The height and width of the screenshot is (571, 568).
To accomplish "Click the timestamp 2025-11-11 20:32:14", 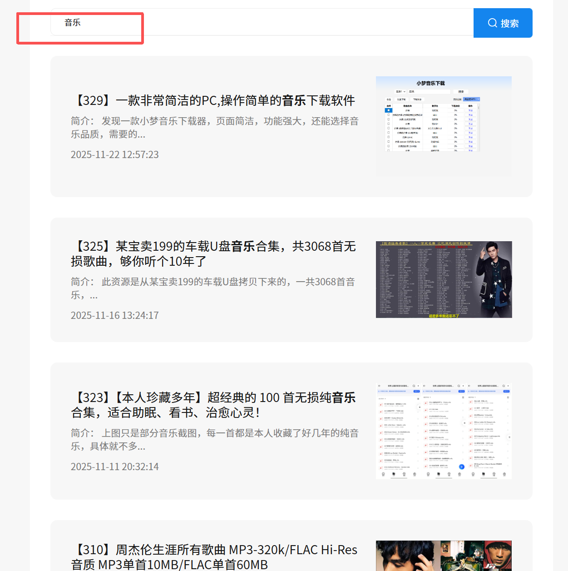I will (115, 467).
